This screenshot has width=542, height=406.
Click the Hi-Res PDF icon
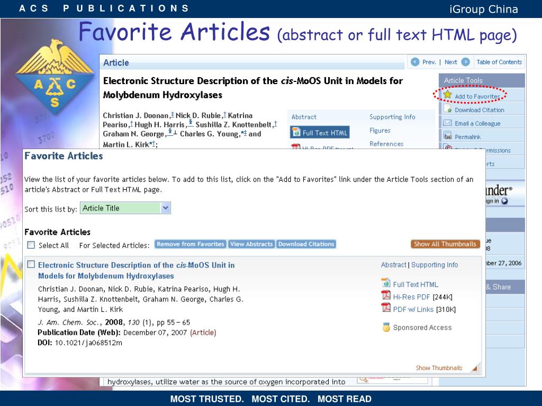[386, 296]
